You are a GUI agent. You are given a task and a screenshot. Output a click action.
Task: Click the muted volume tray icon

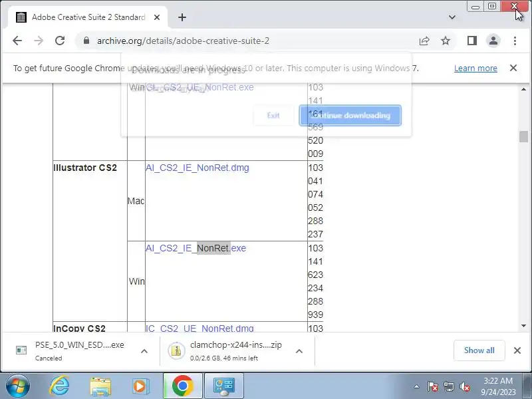point(465,386)
